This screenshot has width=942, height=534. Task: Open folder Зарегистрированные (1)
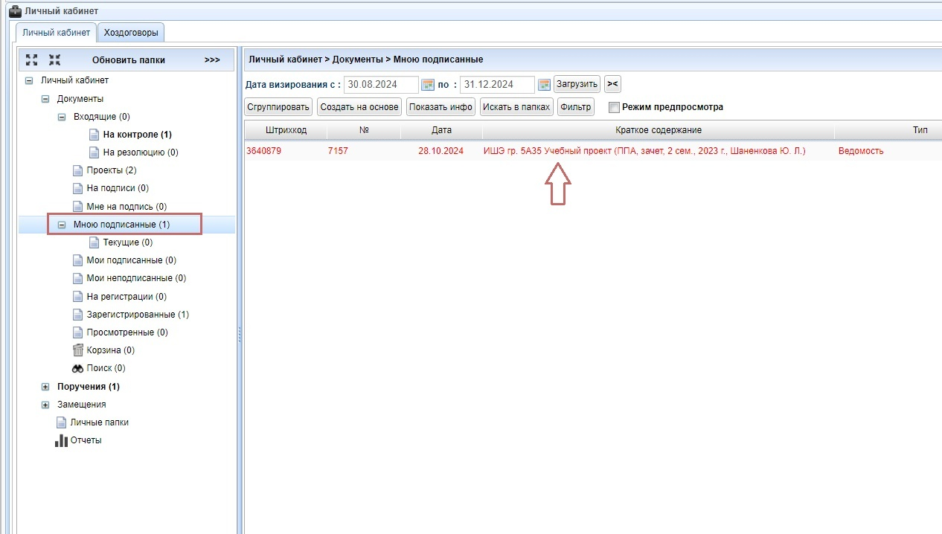coord(138,315)
